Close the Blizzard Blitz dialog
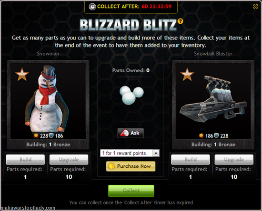Viewport: 262px width, 211px height. (255, 7)
